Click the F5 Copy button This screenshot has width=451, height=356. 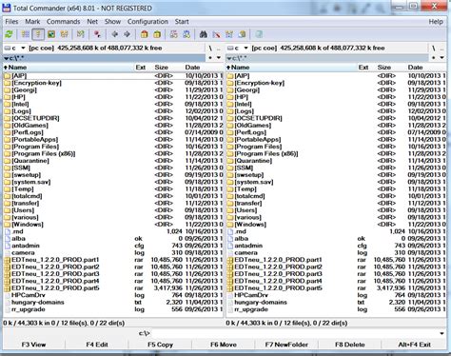point(160,345)
